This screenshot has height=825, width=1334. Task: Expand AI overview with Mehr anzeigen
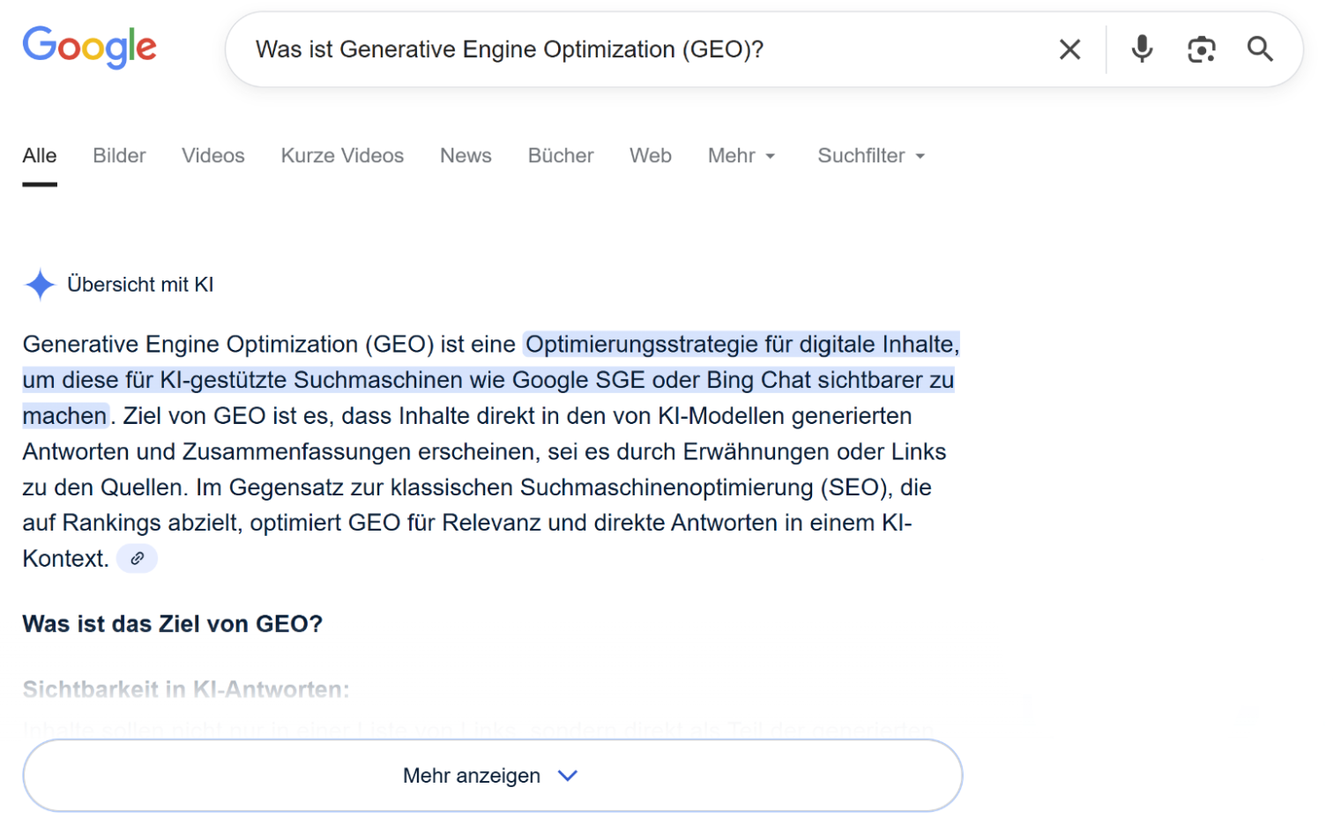click(x=492, y=776)
